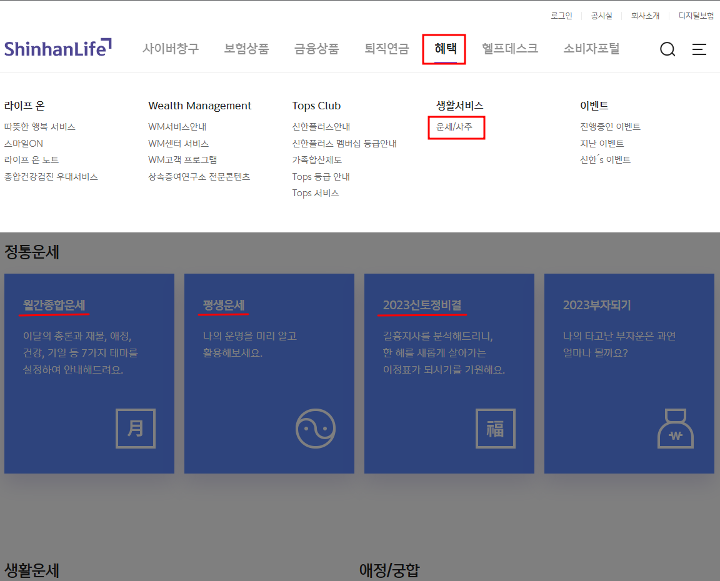
Task: Select 운세/사주 under 생활서비스
Action: [x=454, y=127]
